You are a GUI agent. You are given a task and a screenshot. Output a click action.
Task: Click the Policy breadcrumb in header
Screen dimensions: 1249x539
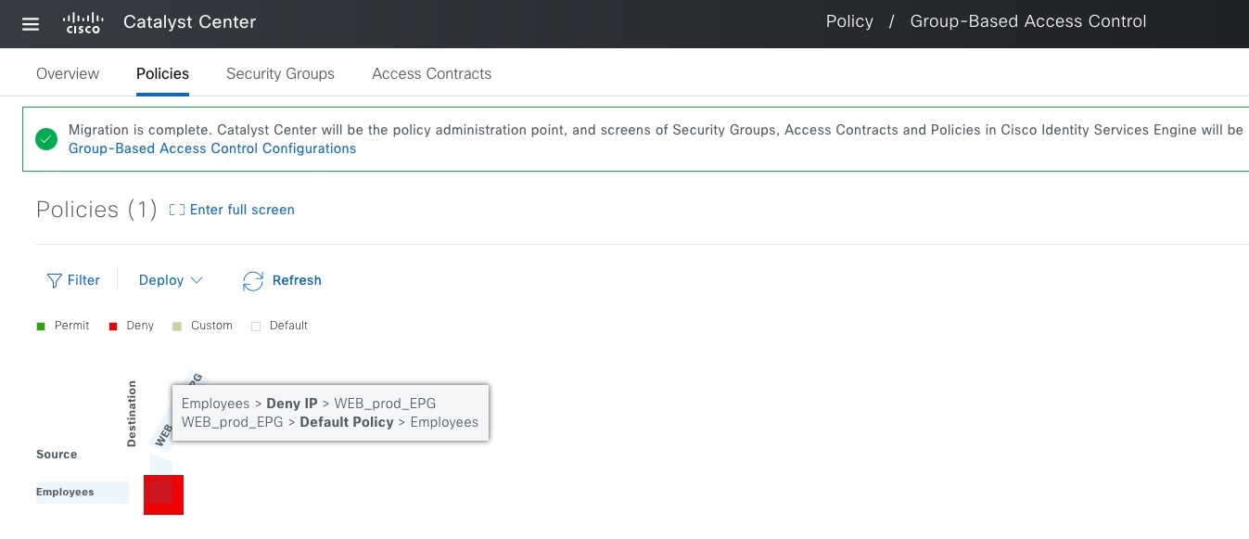click(x=849, y=21)
